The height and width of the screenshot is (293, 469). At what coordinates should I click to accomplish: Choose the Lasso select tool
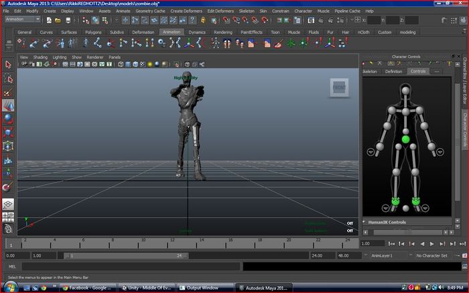pyautogui.click(x=8, y=78)
